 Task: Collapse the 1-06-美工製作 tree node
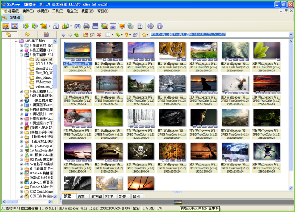click(x=15, y=41)
